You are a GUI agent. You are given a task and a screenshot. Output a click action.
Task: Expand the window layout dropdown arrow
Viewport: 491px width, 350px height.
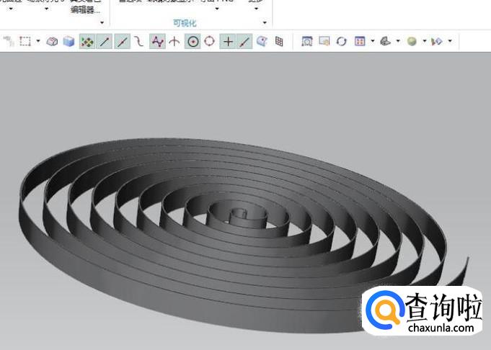372,42
